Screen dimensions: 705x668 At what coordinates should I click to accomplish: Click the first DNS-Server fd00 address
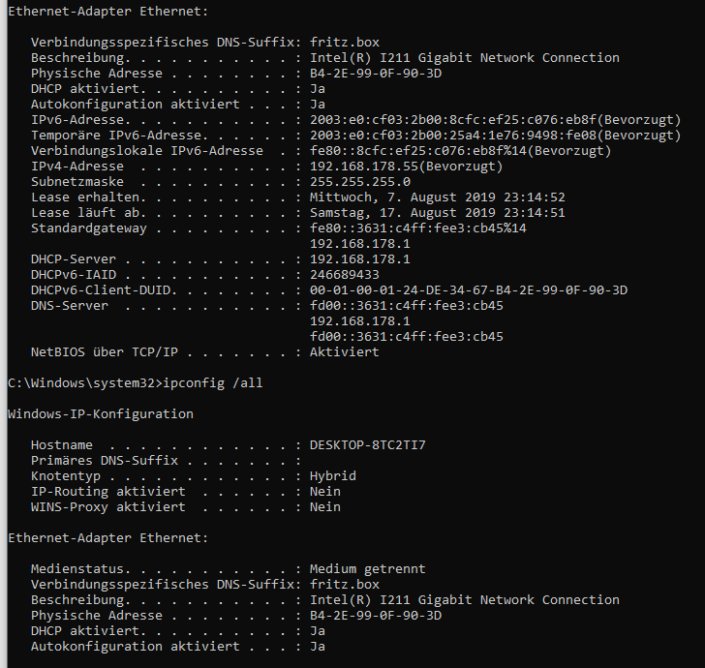pos(407,306)
